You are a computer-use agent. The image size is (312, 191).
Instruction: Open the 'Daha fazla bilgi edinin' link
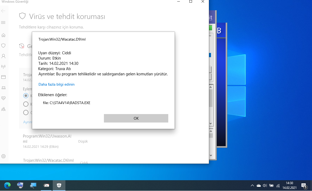(x=56, y=85)
